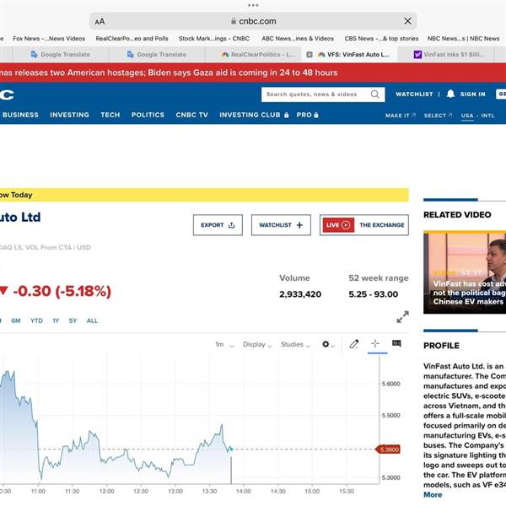Viewport: 506px width, 506px height.
Task: Open the 1m interval dropdown
Action: coord(224,345)
